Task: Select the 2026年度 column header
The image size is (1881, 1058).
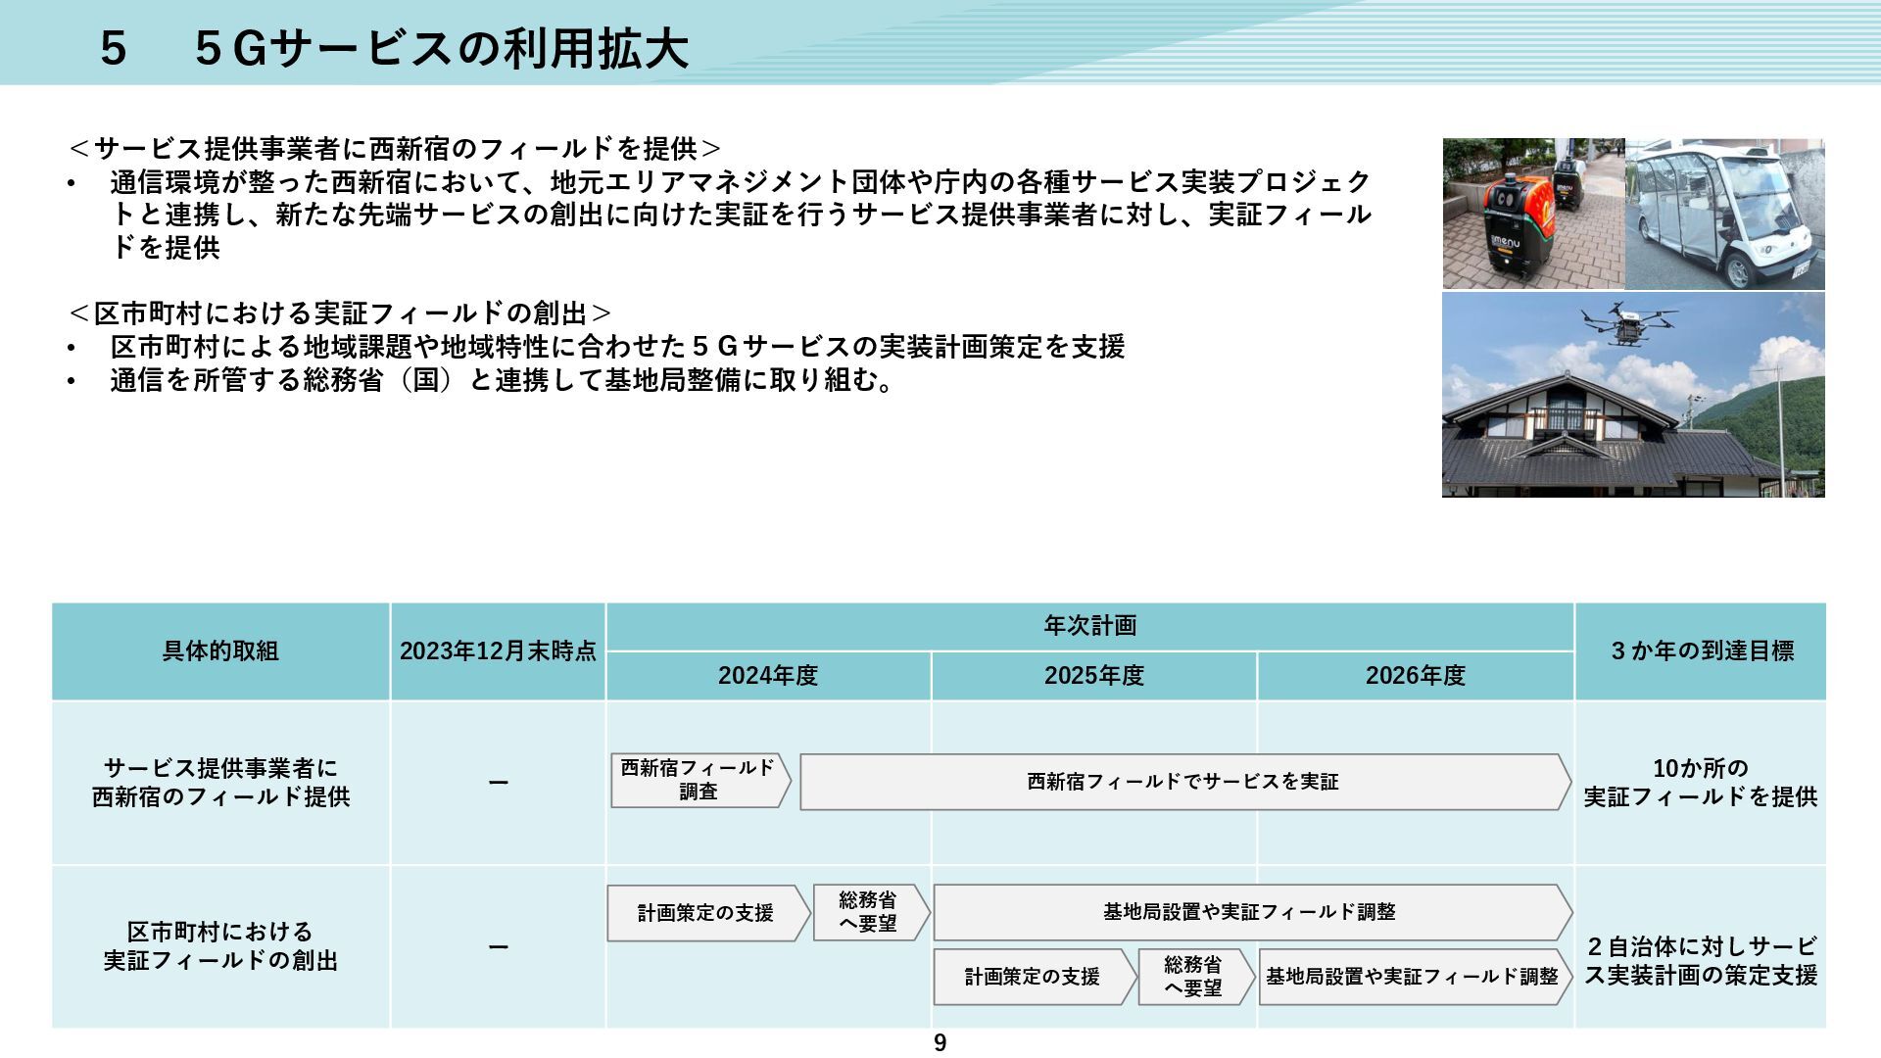Action: 1415,676
